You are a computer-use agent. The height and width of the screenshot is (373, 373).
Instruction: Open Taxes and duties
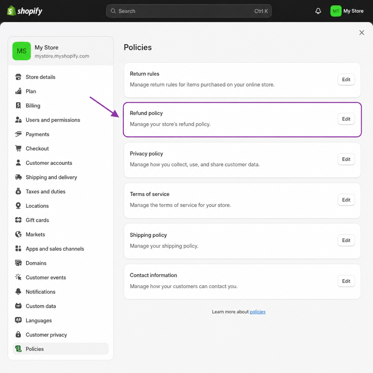(61, 191)
